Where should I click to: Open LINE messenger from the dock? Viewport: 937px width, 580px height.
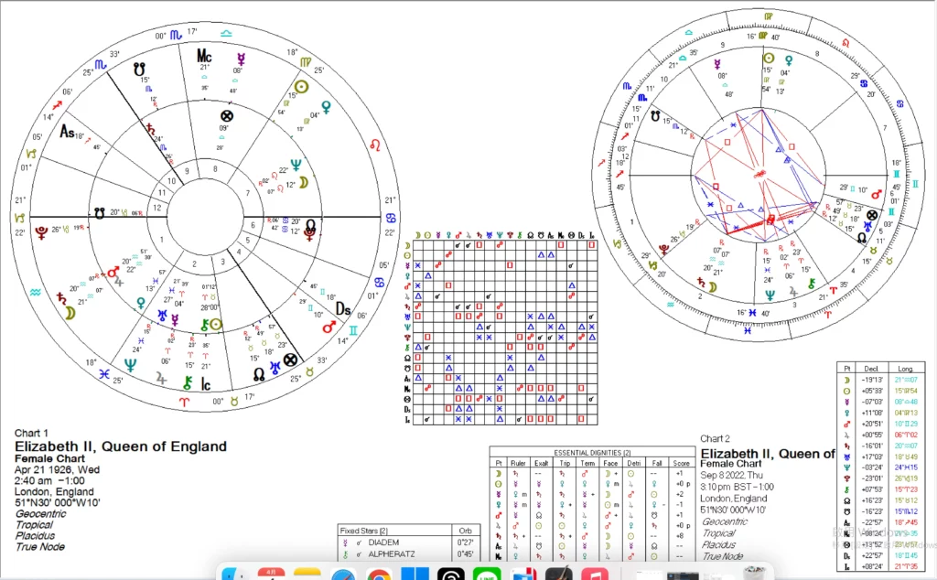point(486,575)
